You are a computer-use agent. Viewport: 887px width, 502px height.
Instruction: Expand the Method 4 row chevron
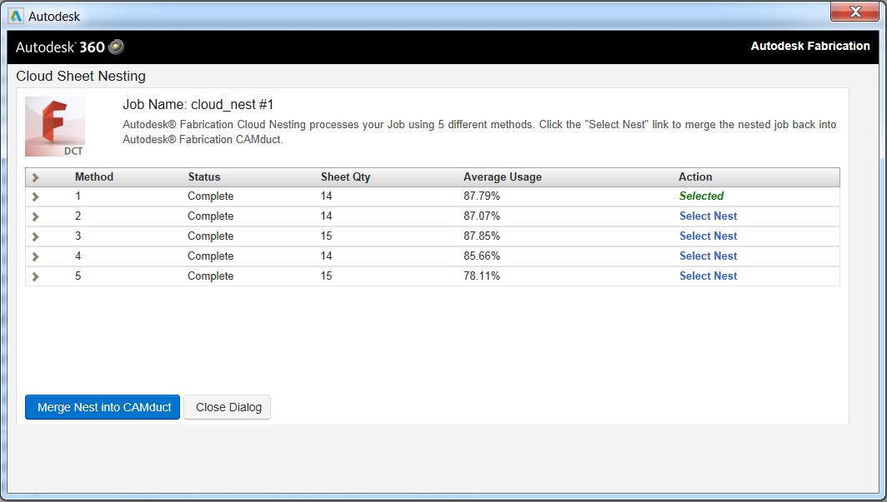(36, 257)
